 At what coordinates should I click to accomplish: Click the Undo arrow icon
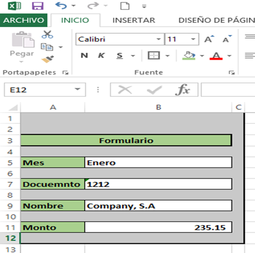click(x=61, y=6)
